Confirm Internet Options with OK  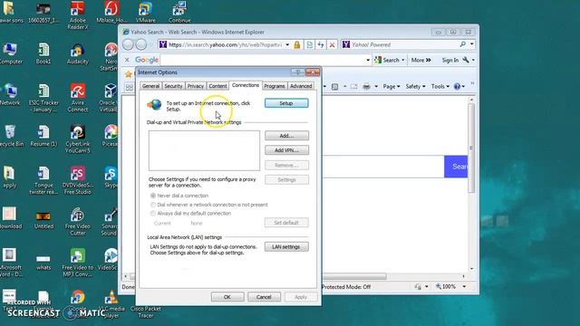[x=227, y=297]
